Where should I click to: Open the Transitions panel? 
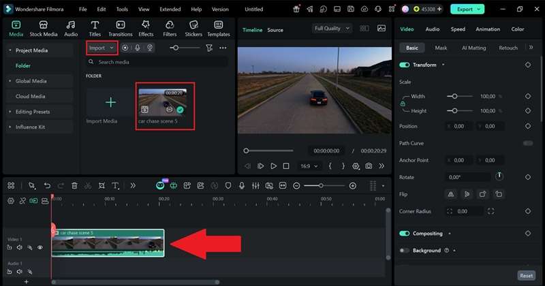pyautogui.click(x=121, y=29)
